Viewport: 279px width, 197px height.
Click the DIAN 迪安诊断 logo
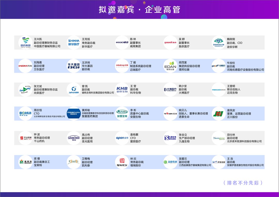pyautogui.click(x=219, y=43)
